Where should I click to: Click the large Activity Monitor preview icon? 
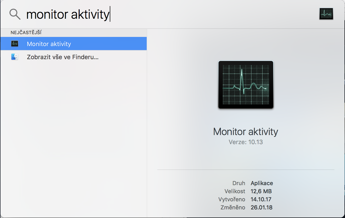click(246, 85)
